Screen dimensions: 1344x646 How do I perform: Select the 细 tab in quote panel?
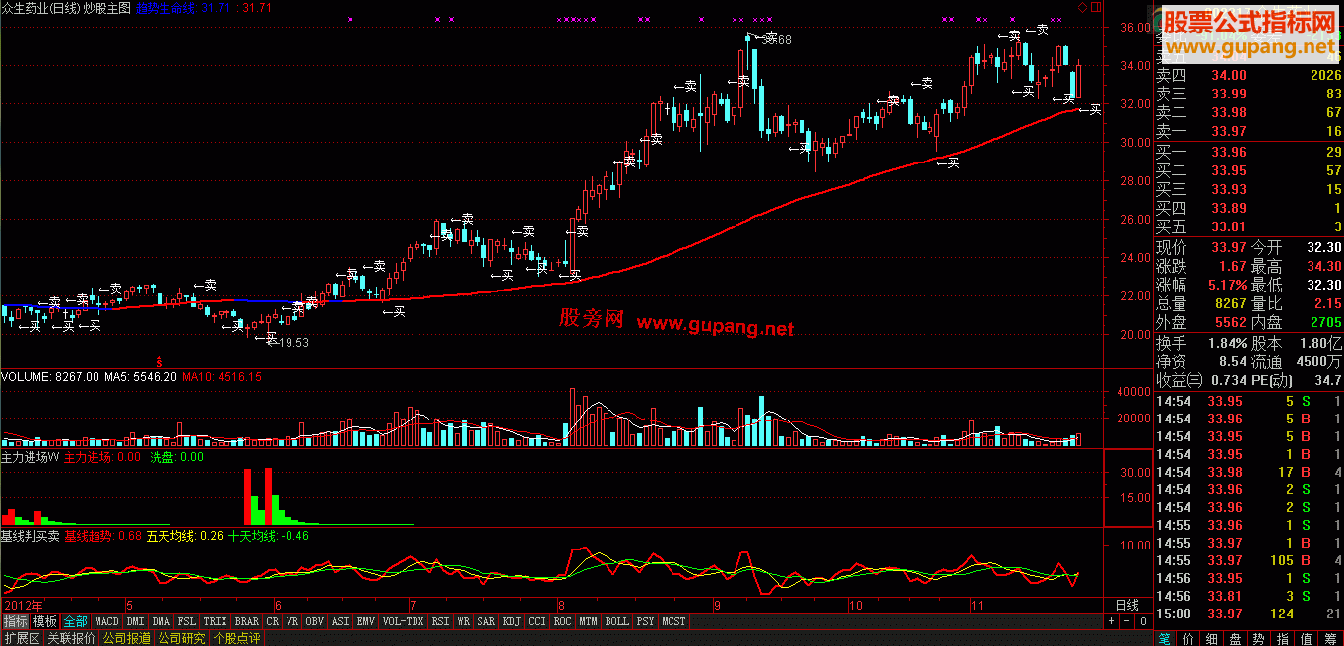[x=1212, y=638]
